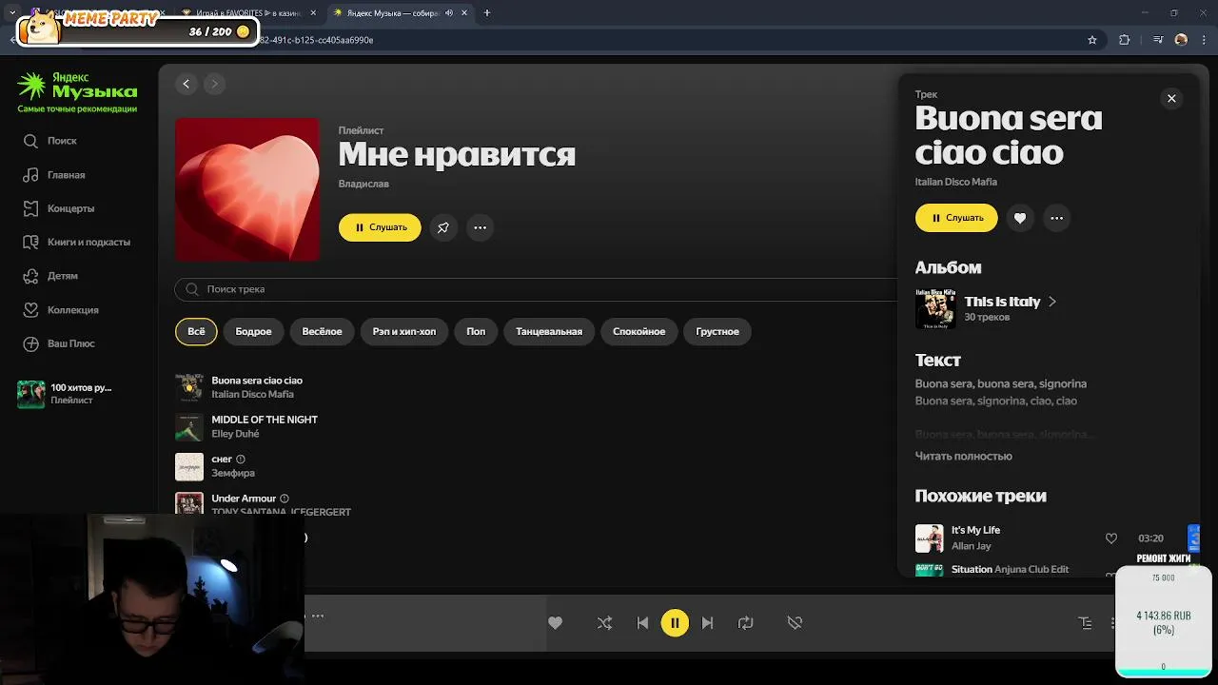
Task: Open Коллекция in the sidebar
Action: (61, 310)
